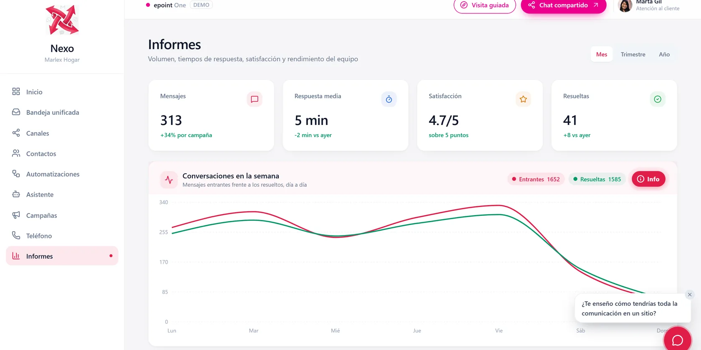This screenshot has width=701, height=350.
Task: Switch to the Mes period tab
Action: (602, 54)
